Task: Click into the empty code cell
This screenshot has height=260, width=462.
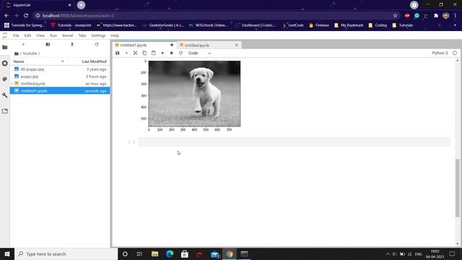Action: point(295,142)
